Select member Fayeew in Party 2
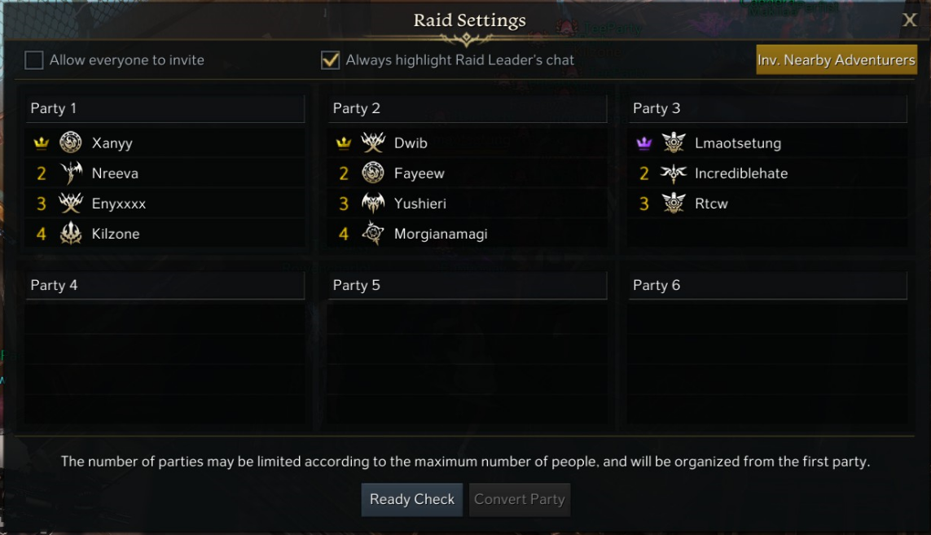Image resolution: width=931 pixels, height=535 pixels. pyautogui.click(x=419, y=173)
